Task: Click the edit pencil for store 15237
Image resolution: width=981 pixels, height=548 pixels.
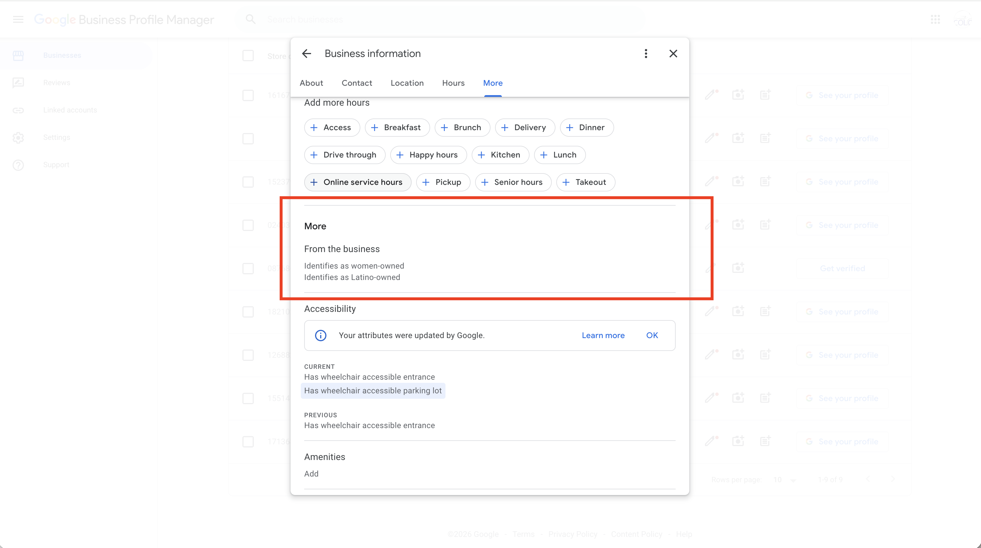Action: 711,182
